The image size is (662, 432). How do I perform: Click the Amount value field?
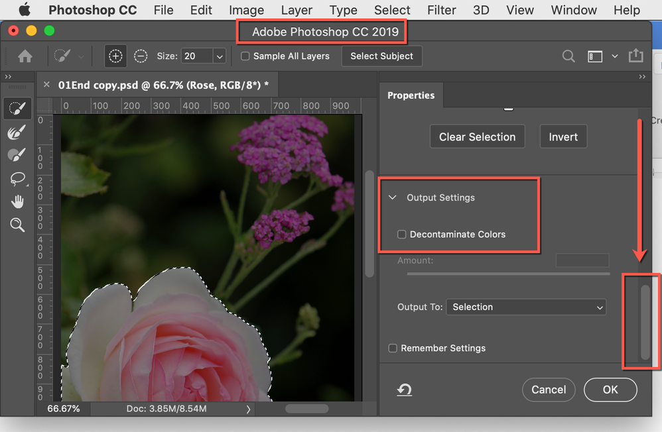tap(582, 260)
